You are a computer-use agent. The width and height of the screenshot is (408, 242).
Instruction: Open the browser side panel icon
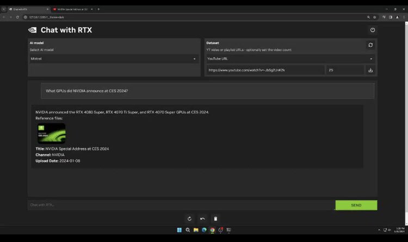[x=391, y=17]
